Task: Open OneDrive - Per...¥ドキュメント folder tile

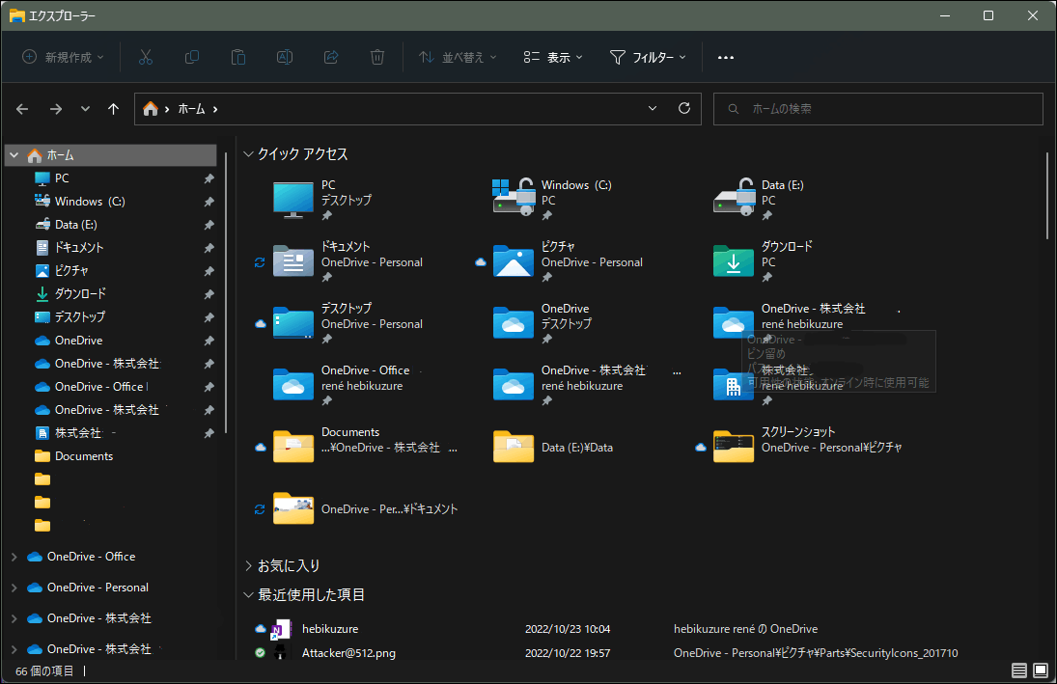Action: click(x=366, y=508)
